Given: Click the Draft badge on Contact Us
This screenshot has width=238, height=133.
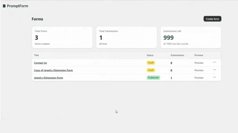Looking at the screenshot, I should click(x=151, y=63).
